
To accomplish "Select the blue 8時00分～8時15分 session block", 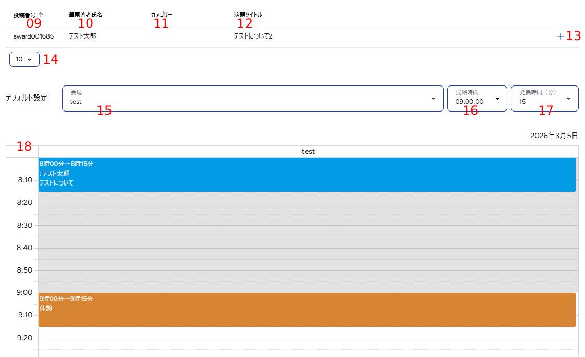I will coord(307,175).
